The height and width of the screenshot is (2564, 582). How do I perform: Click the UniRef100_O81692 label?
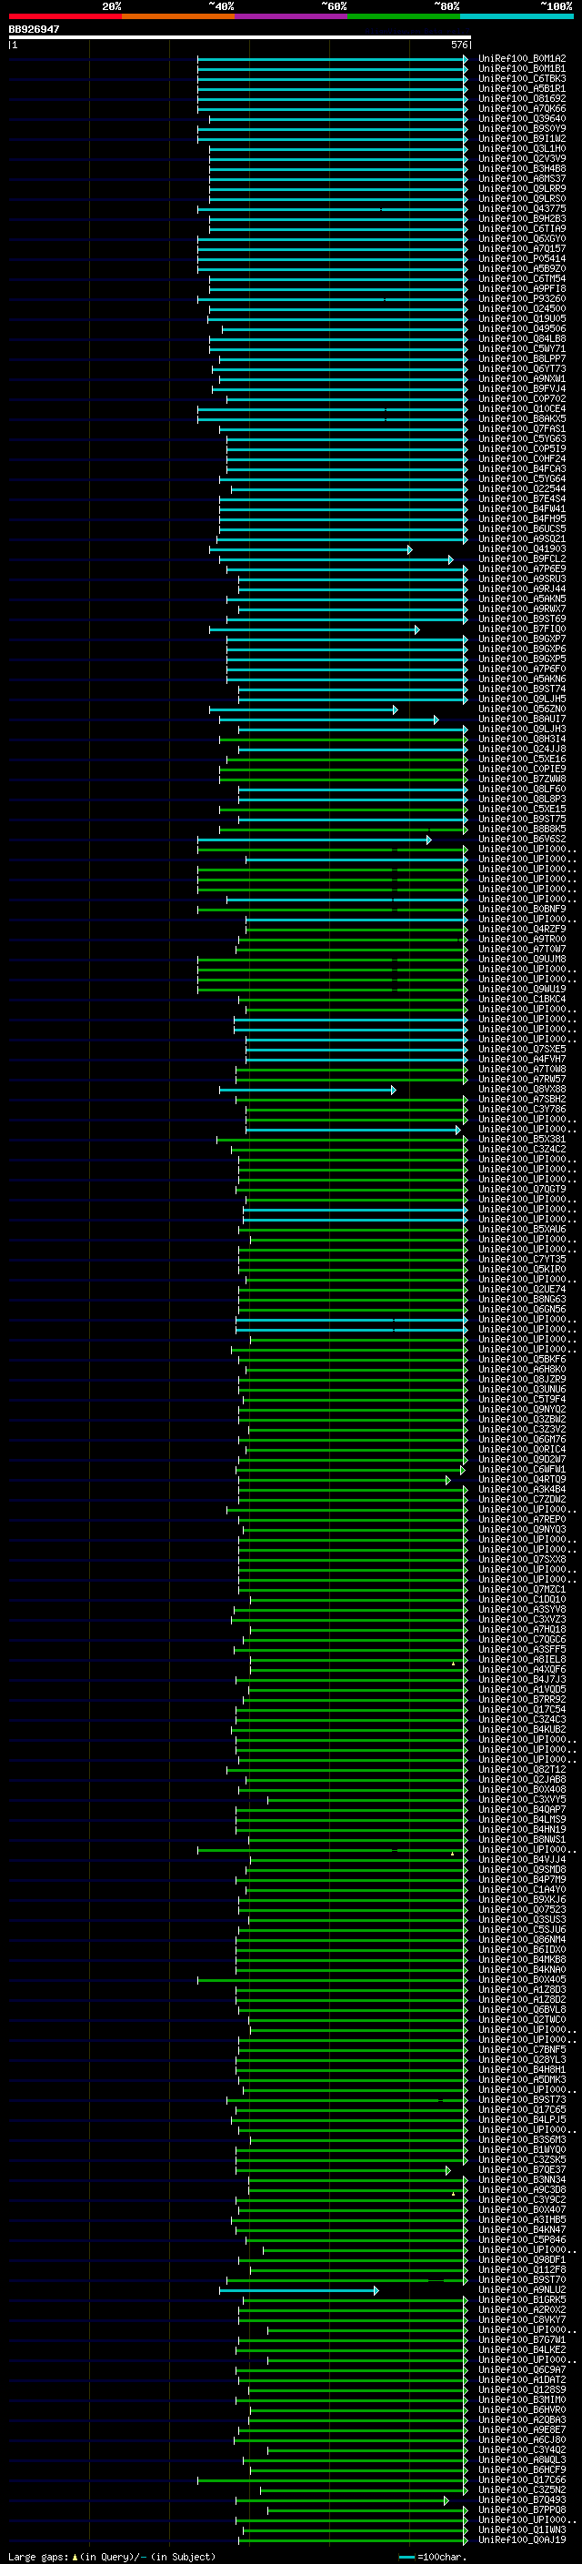click(522, 98)
